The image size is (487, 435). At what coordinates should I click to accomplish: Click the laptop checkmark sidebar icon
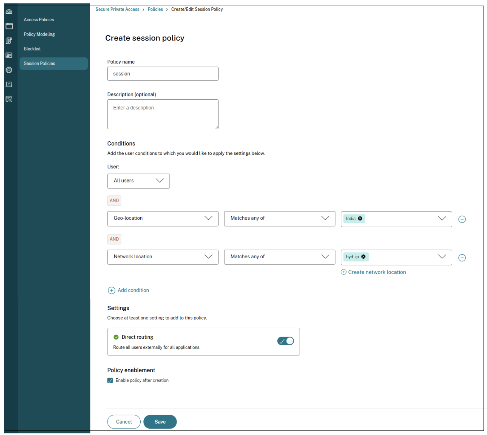(9, 84)
